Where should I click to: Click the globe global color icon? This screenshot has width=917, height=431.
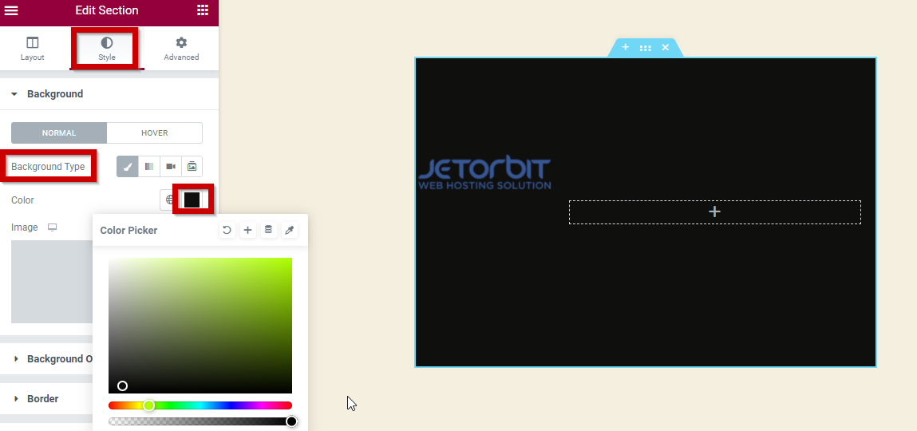point(170,200)
